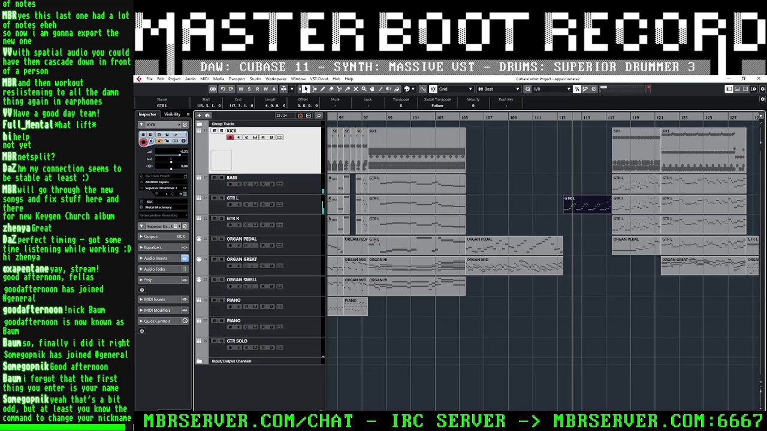Switch to the Inspector tab
This screenshot has height=431, width=767.
pyautogui.click(x=147, y=114)
